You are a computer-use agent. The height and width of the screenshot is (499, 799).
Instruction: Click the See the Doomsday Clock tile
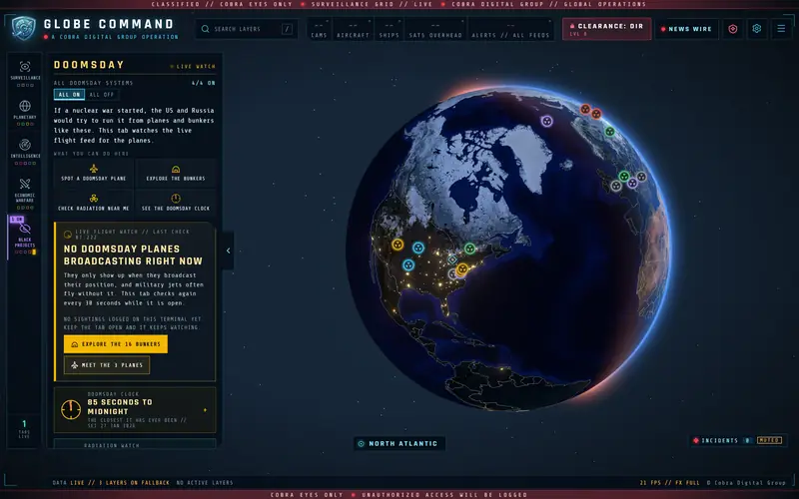tap(176, 203)
